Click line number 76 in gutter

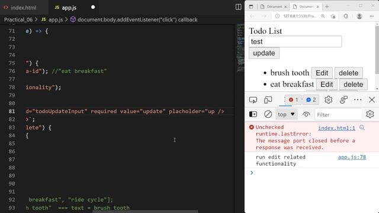[12, 71]
